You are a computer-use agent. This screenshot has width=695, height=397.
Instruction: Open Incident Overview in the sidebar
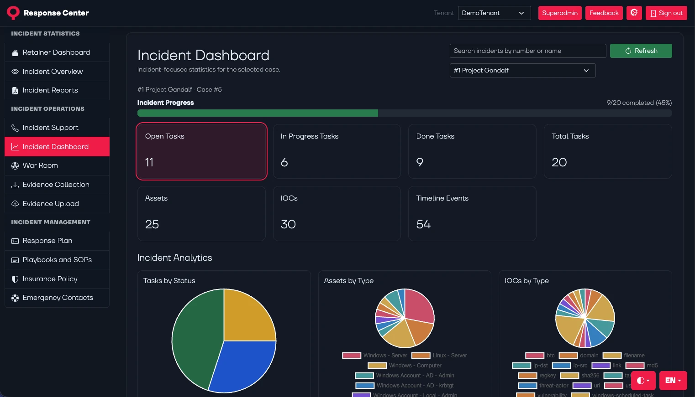pyautogui.click(x=57, y=72)
